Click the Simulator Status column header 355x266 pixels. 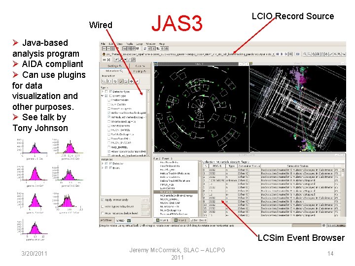click(x=297, y=166)
